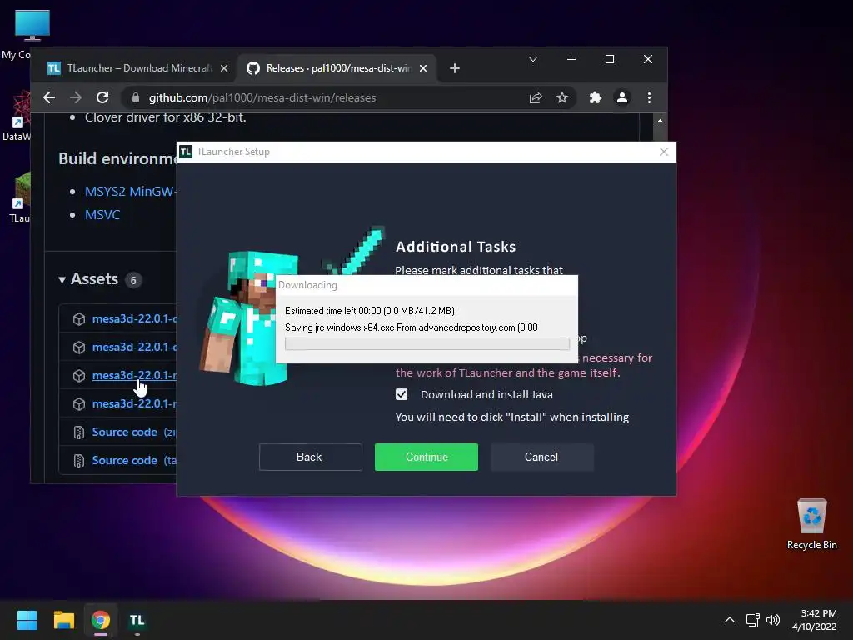Click volume icon in system tray
This screenshot has height=640, width=853.
[772, 620]
